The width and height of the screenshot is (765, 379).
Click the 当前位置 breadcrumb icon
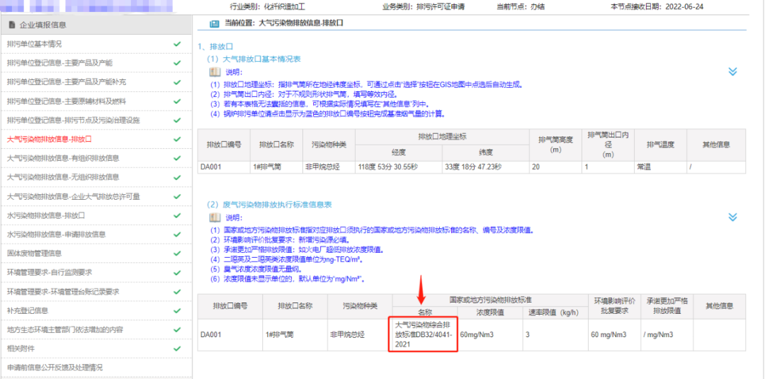[x=214, y=24]
